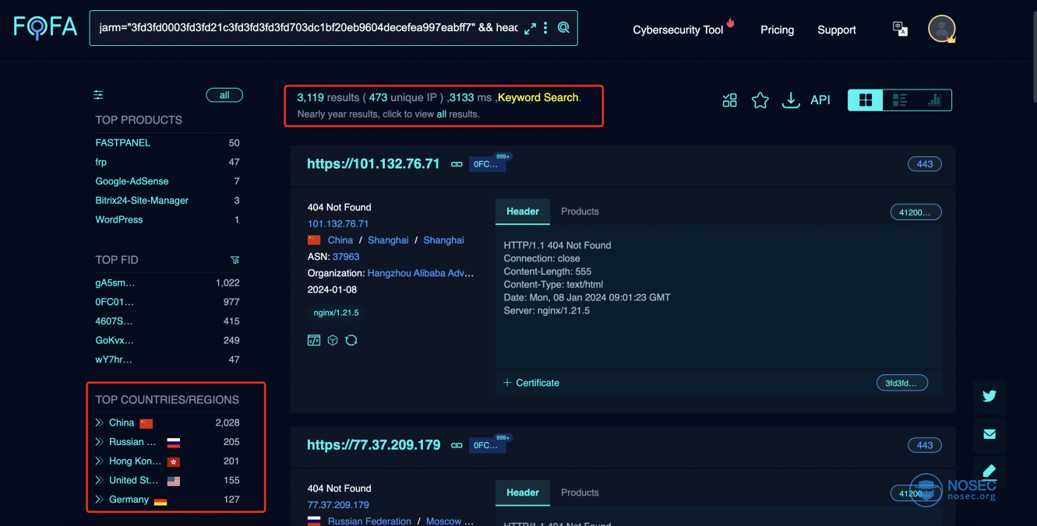Click the Russian flag in country list

click(x=174, y=442)
